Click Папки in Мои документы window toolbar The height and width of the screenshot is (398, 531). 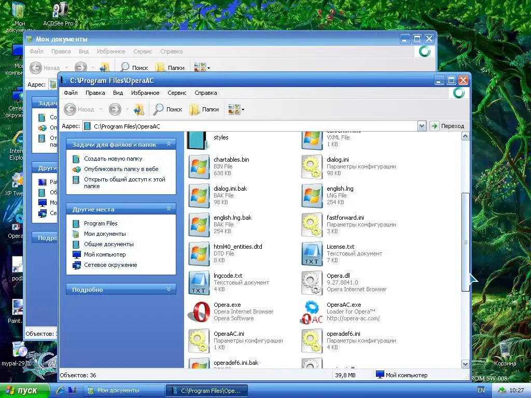[x=170, y=68]
